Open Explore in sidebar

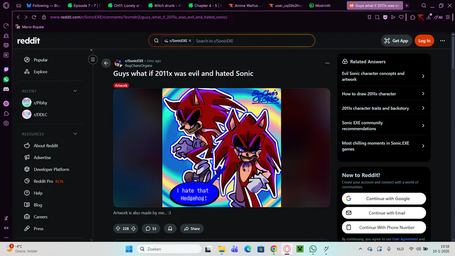(x=40, y=72)
